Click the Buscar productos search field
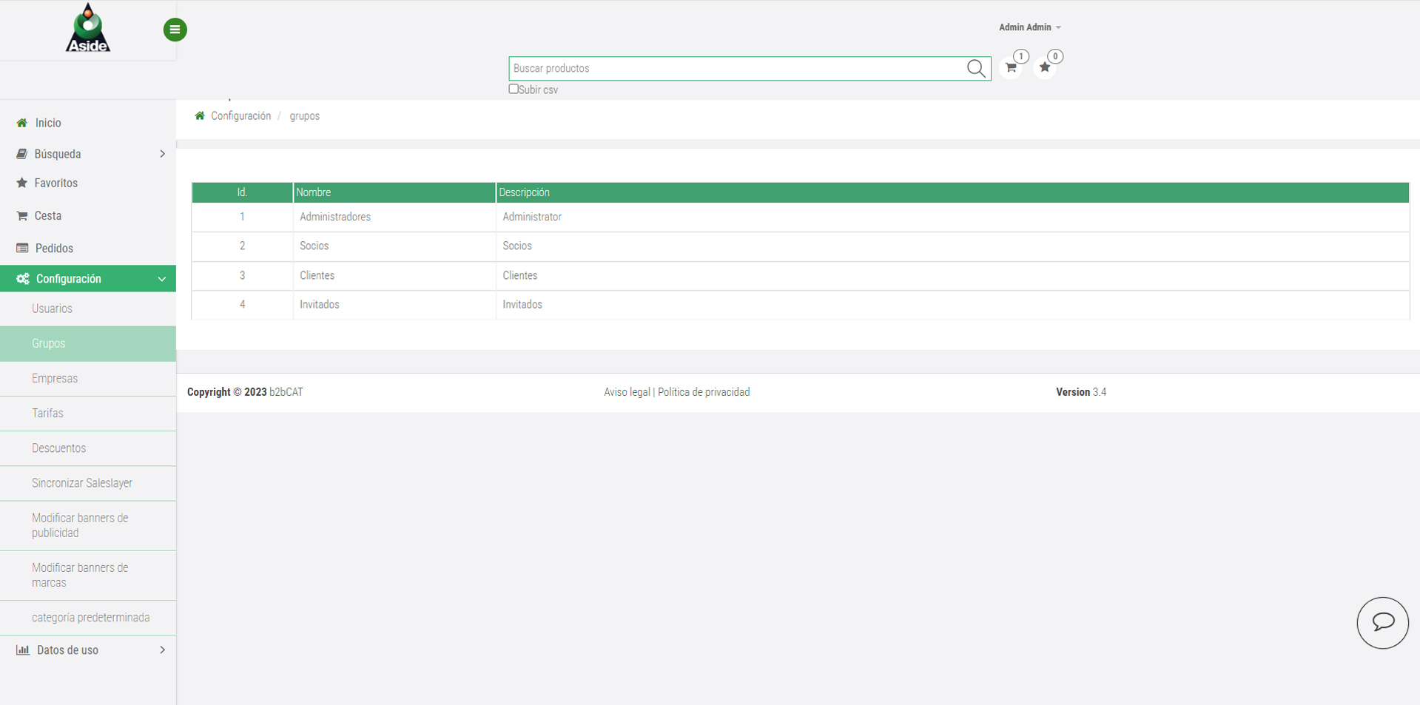 tap(736, 69)
